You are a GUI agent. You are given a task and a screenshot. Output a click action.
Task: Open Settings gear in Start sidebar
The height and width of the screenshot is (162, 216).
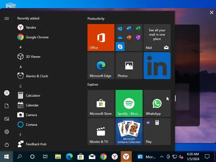pyautogui.click(x=6, y=132)
